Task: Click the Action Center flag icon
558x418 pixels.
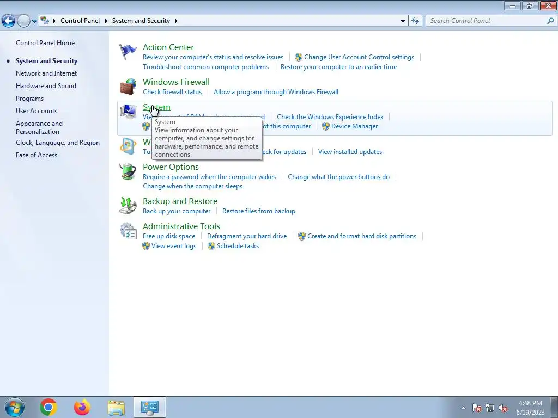Action: (x=128, y=52)
